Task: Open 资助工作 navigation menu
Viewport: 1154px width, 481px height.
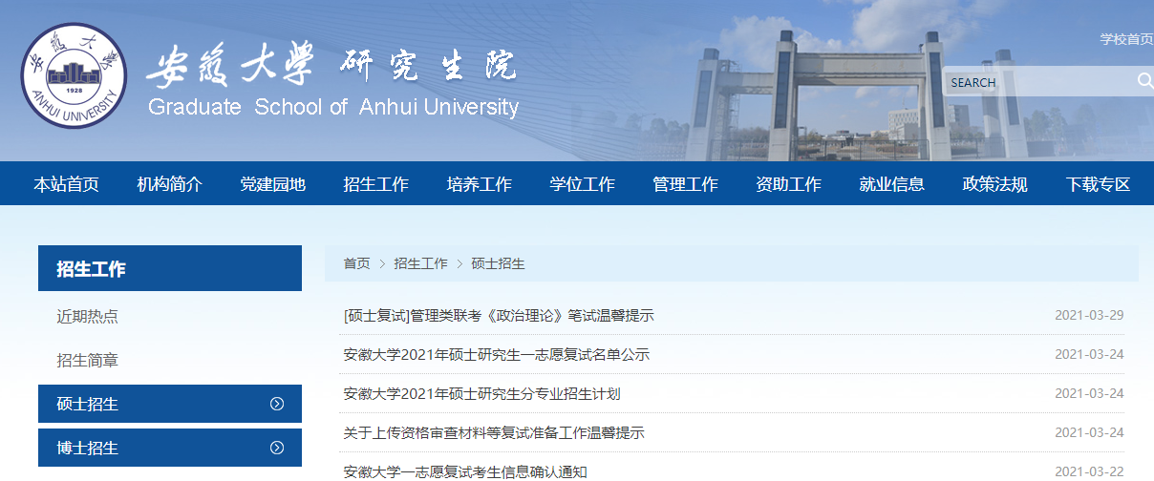Action: 788,184
